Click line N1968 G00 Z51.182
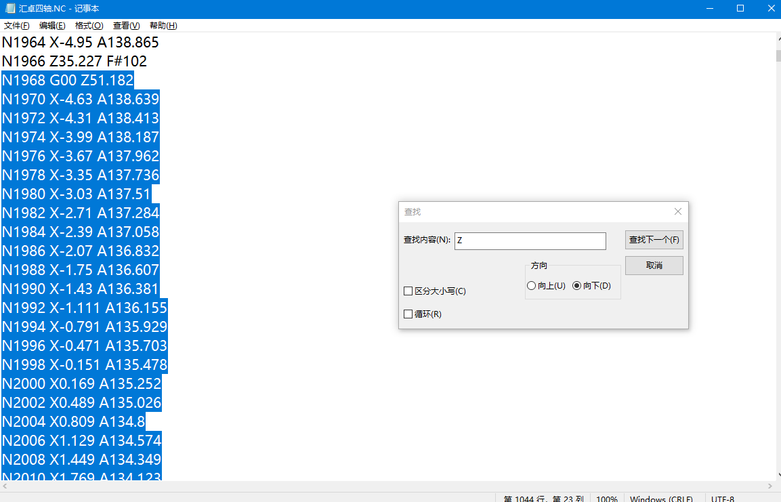 (68, 80)
